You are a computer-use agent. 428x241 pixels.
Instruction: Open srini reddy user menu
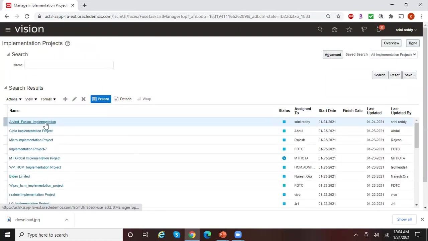406,30
